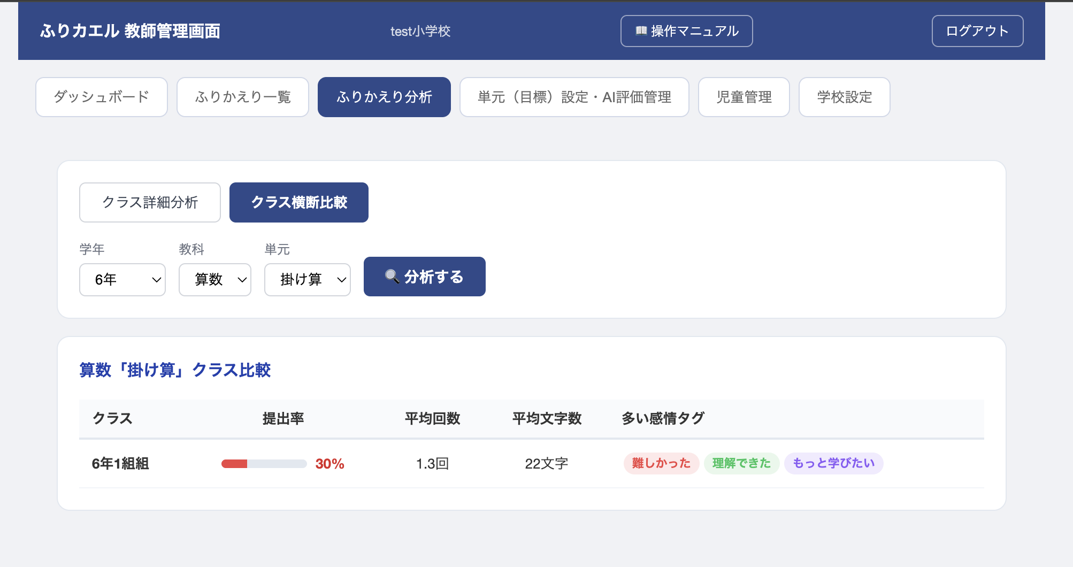Expand the 教科 dropdown showing 算数
Screen dimensions: 1073x567
click(214, 279)
